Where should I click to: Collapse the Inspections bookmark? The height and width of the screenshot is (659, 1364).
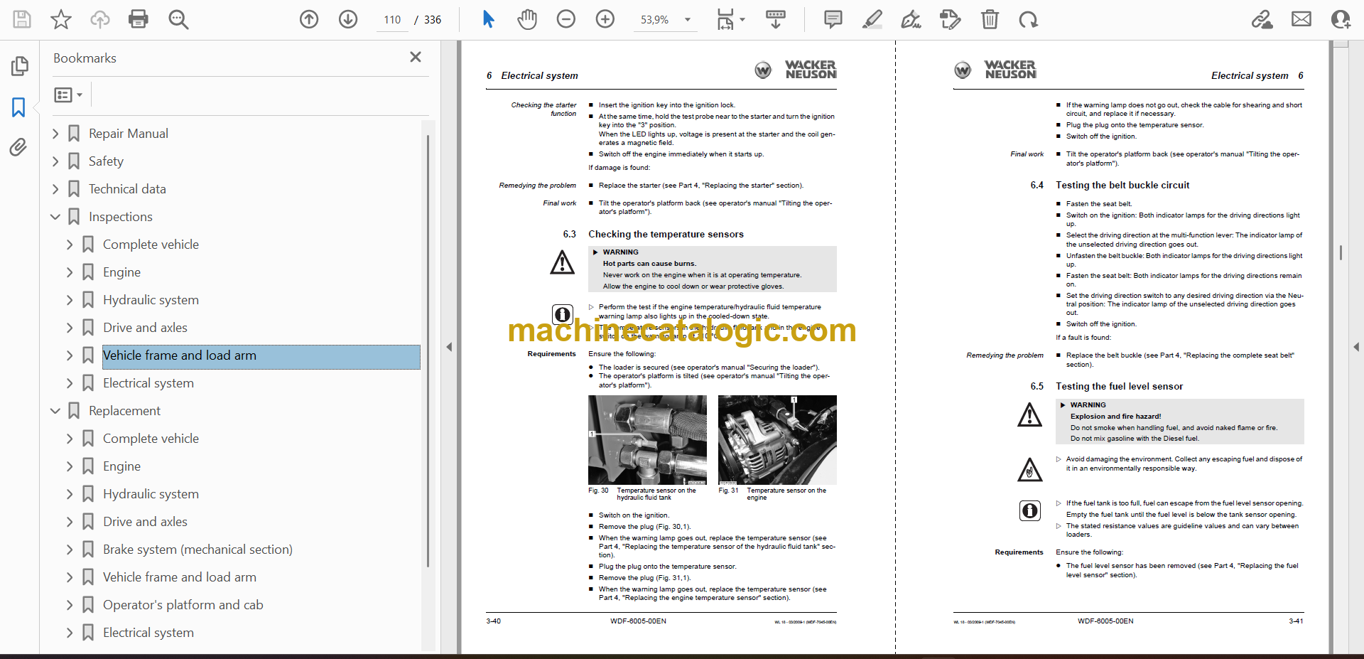(x=55, y=217)
